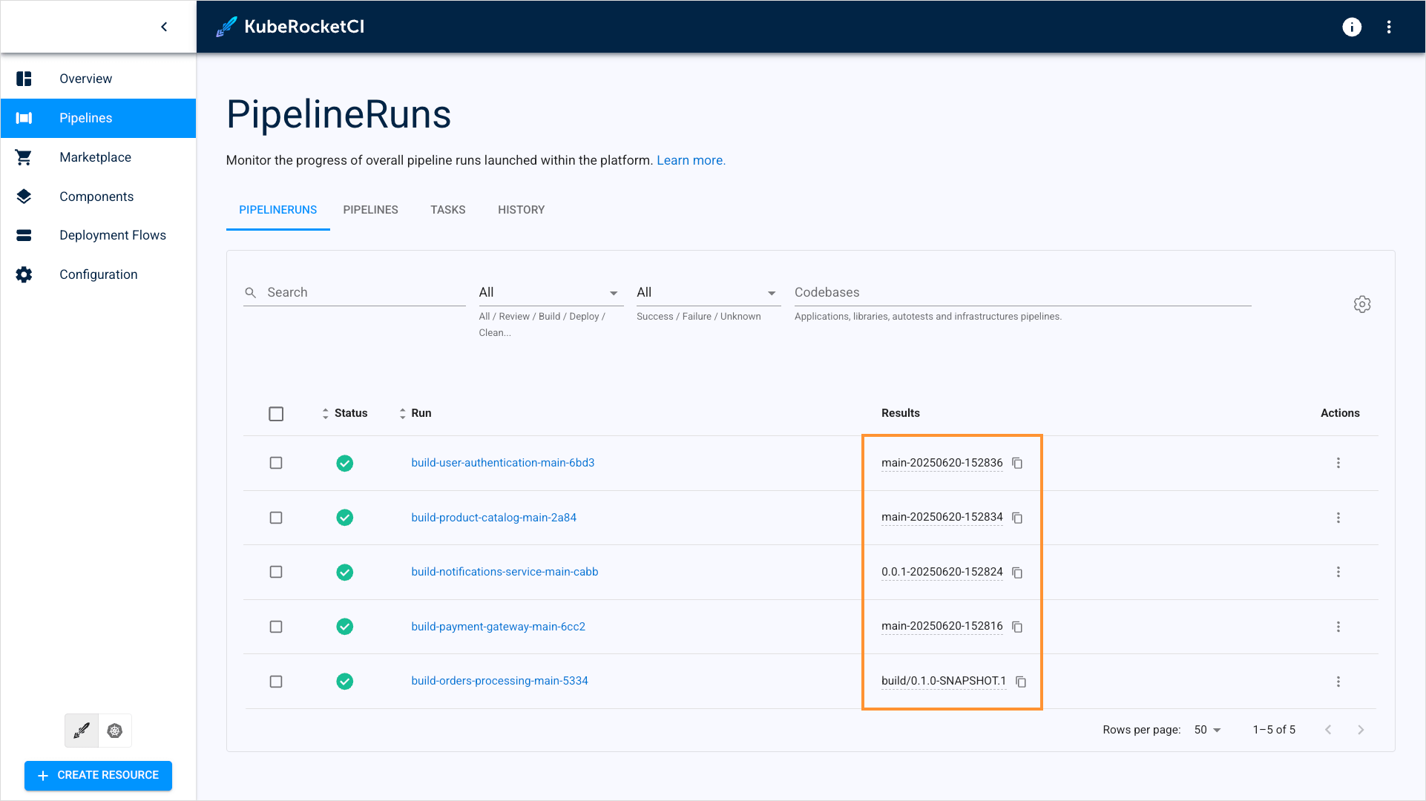Screen dimensions: 1426x801
Task: Open the Deployment Flows section
Action: [x=113, y=235]
